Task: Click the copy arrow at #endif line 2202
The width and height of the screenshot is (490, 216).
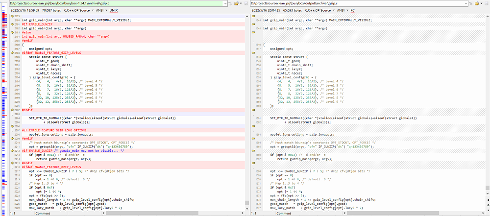Action: [11, 110]
